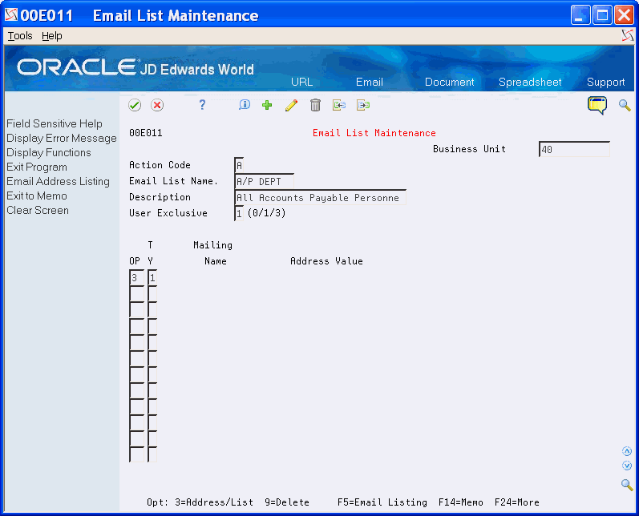Click the page down arrow icon
This screenshot has height=516, width=639.
[x=627, y=466]
